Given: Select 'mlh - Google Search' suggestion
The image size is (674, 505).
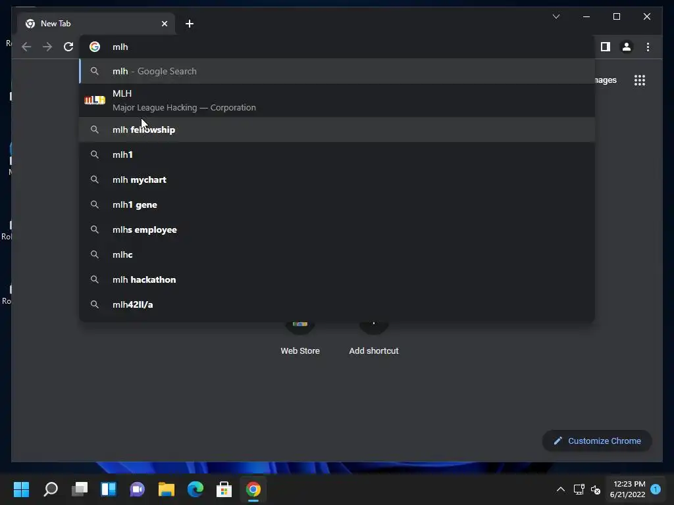Looking at the screenshot, I should (x=338, y=71).
